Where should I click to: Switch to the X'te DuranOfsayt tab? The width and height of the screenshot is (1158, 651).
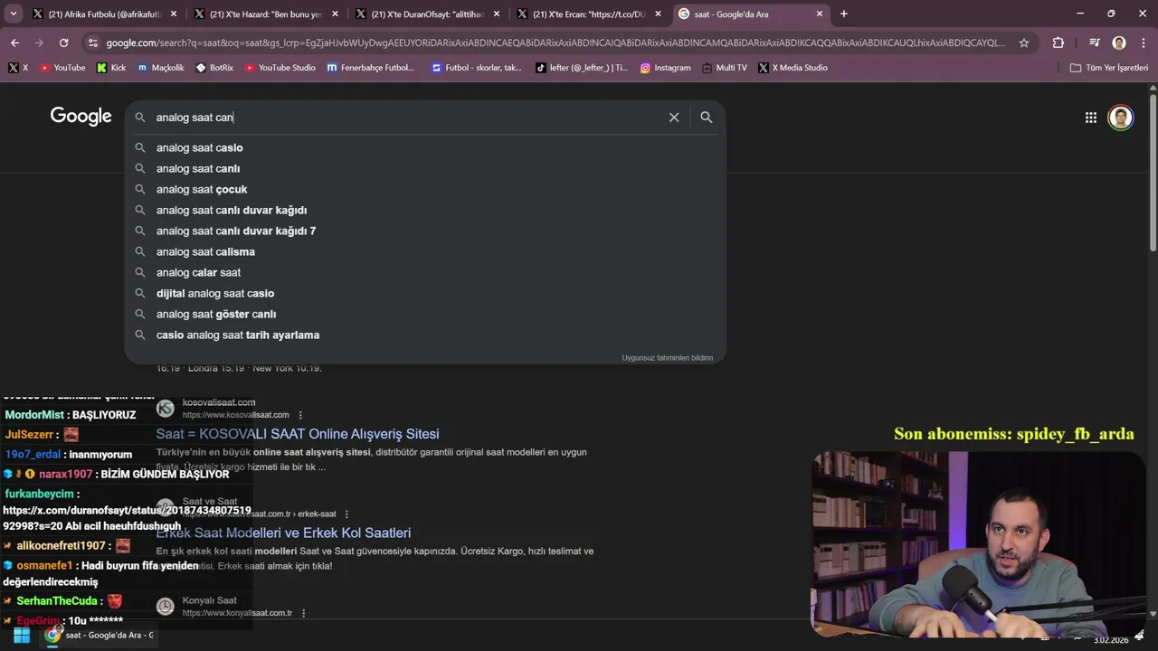point(425,14)
